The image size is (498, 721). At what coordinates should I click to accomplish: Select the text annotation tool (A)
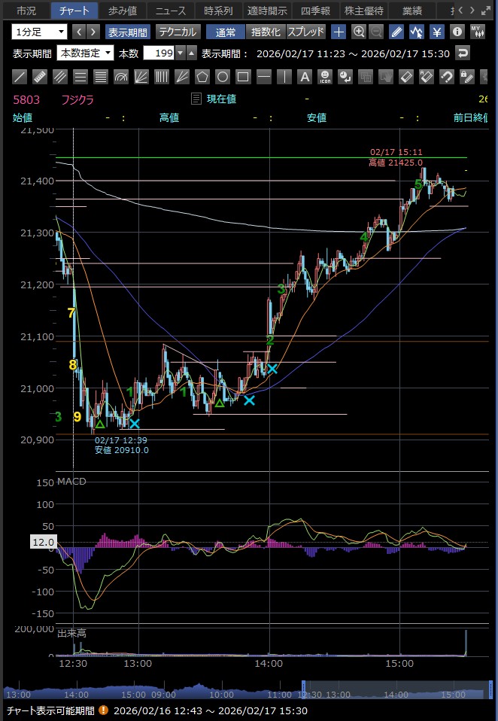(x=304, y=77)
